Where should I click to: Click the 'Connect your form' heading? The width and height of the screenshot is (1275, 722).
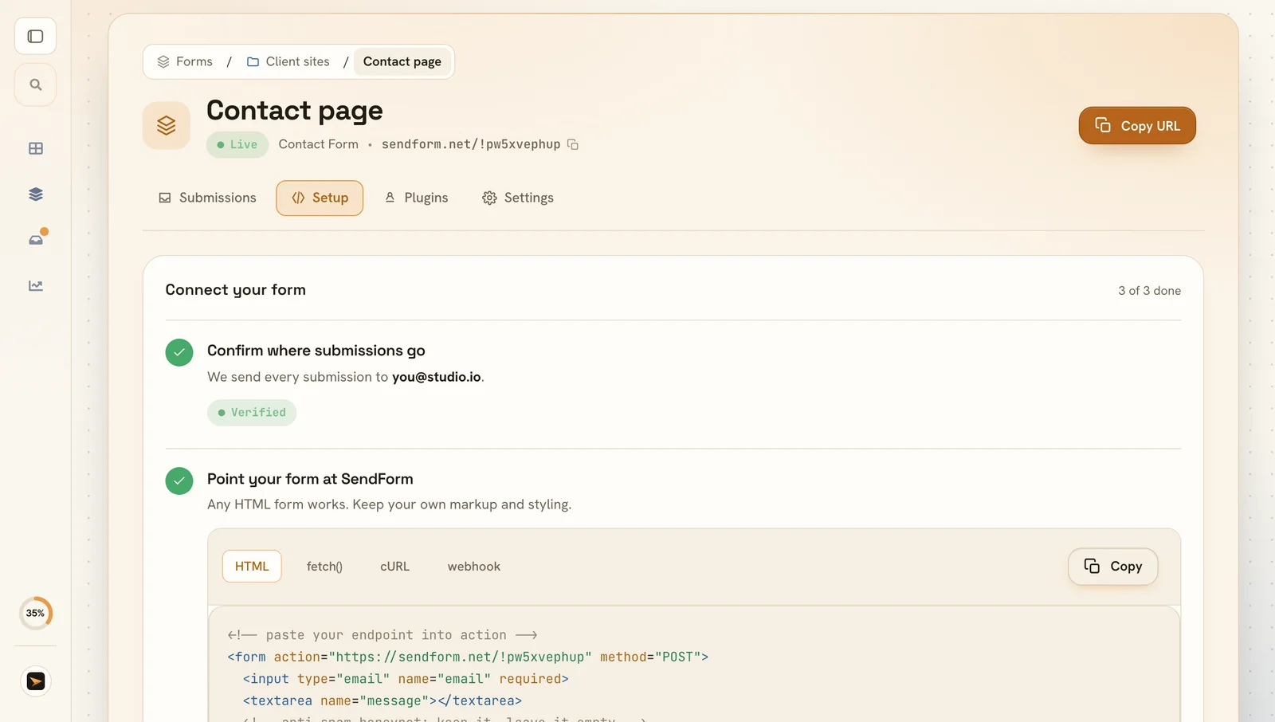point(236,290)
